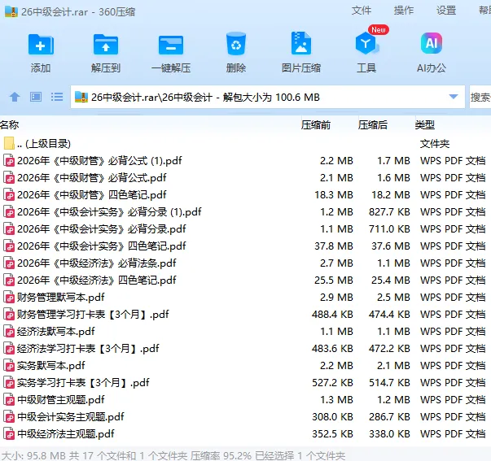Screen dimensions: 491x461
Task: Open the 设置 menu
Action: (446, 11)
